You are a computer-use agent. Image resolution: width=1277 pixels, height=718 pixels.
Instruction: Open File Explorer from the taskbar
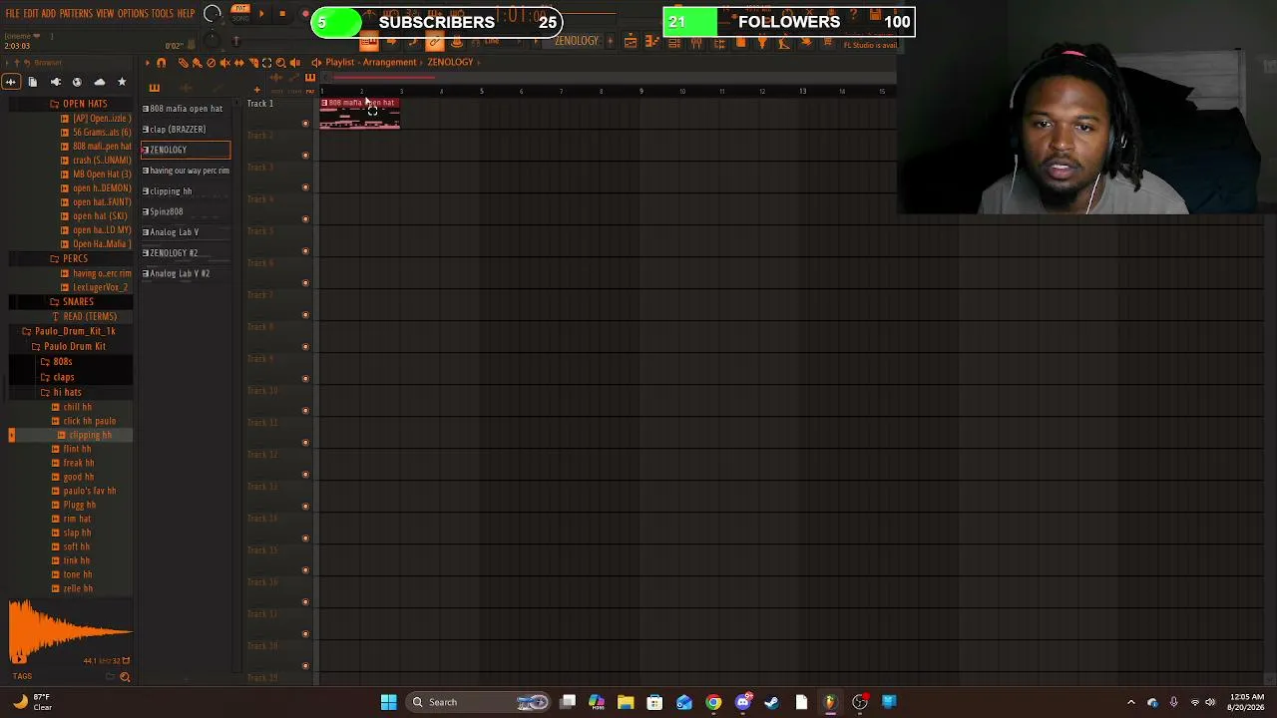coord(626,702)
